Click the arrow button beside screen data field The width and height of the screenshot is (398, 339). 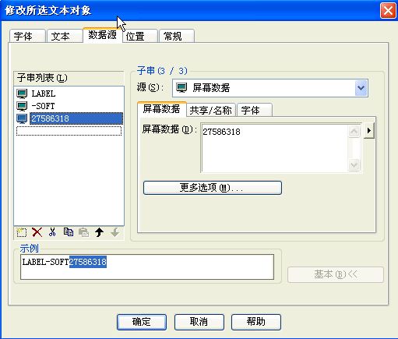coord(369,130)
